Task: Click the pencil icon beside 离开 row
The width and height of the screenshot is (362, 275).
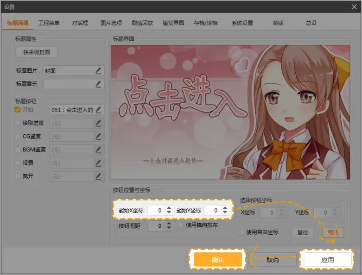Action: 98,176
